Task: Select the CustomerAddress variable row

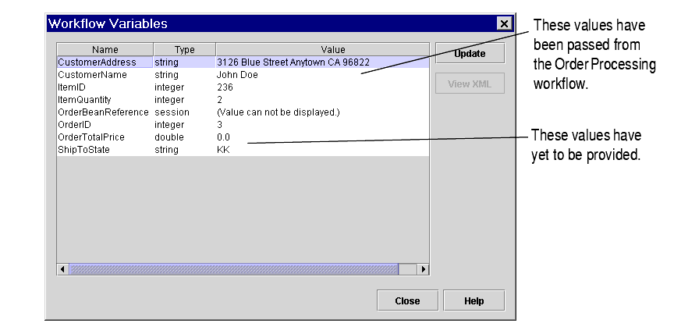Action: (243, 62)
